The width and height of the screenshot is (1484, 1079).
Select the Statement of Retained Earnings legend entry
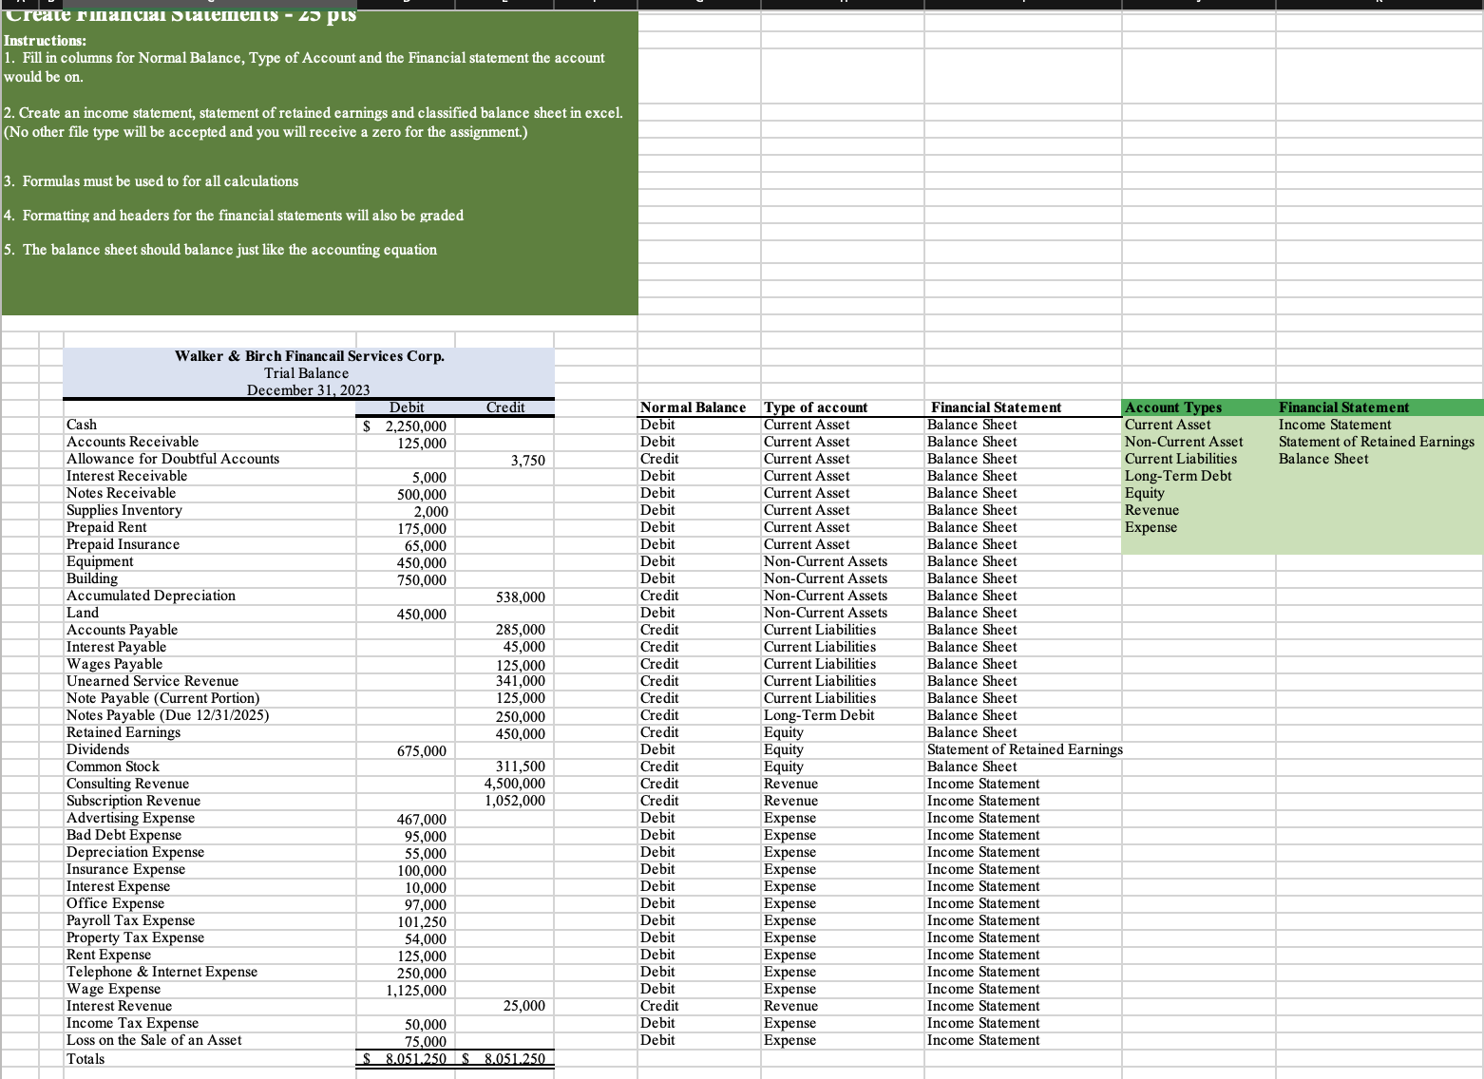click(1376, 442)
